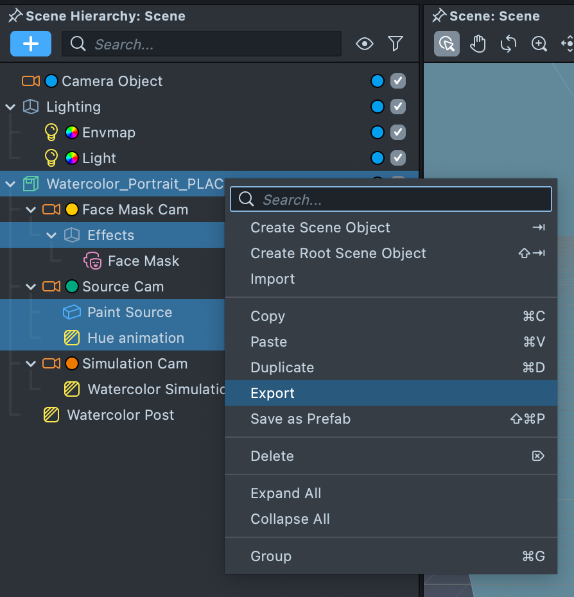Collapse the Simulation Cam tree node
The image size is (574, 597).
[31, 363]
